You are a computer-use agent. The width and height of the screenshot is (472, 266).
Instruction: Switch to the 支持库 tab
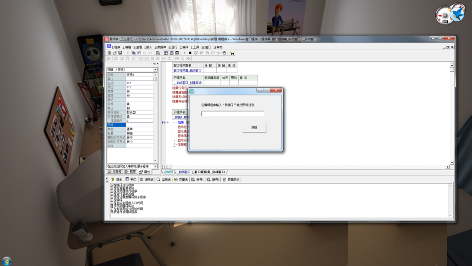(x=115, y=172)
